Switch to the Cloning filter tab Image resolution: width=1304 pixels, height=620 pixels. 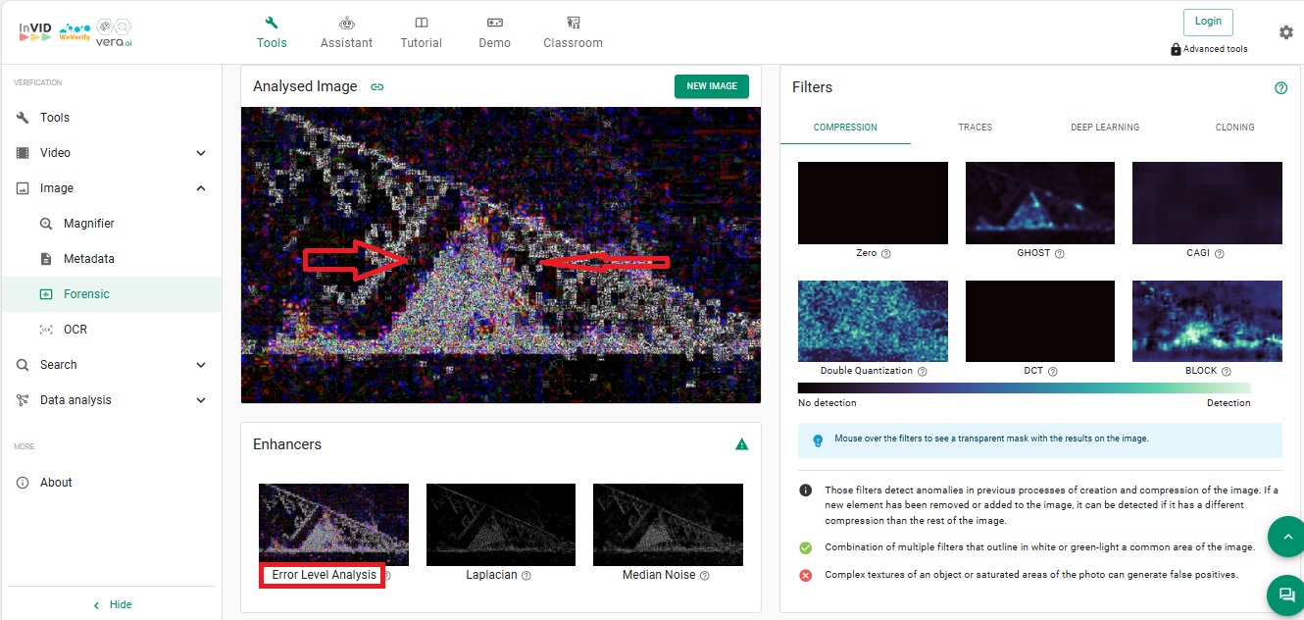(x=1233, y=127)
